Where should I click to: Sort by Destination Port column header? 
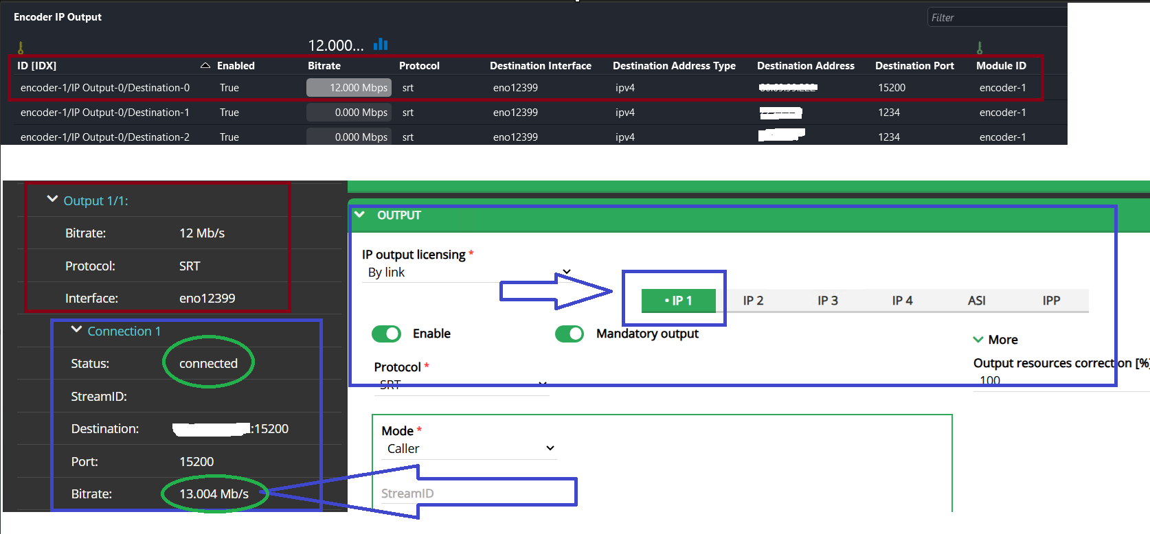914,66
